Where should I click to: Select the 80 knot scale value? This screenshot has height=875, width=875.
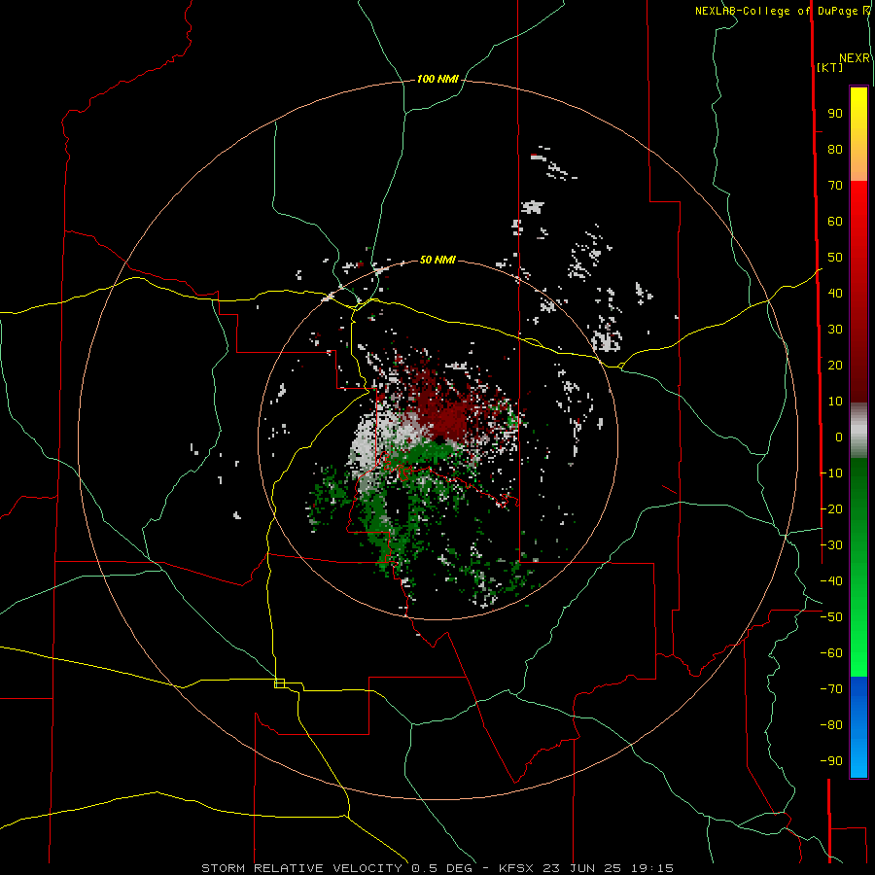pos(835,150)
